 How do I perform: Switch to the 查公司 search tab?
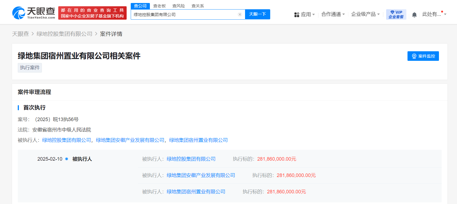pos(140,6)
